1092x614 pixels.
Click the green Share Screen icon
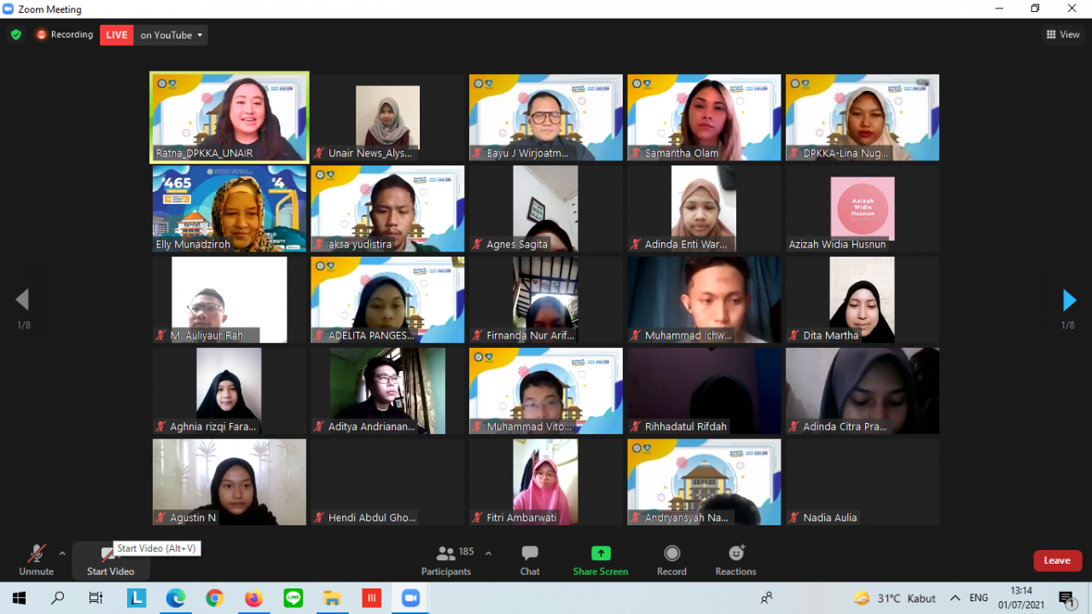tap(601, 553)
